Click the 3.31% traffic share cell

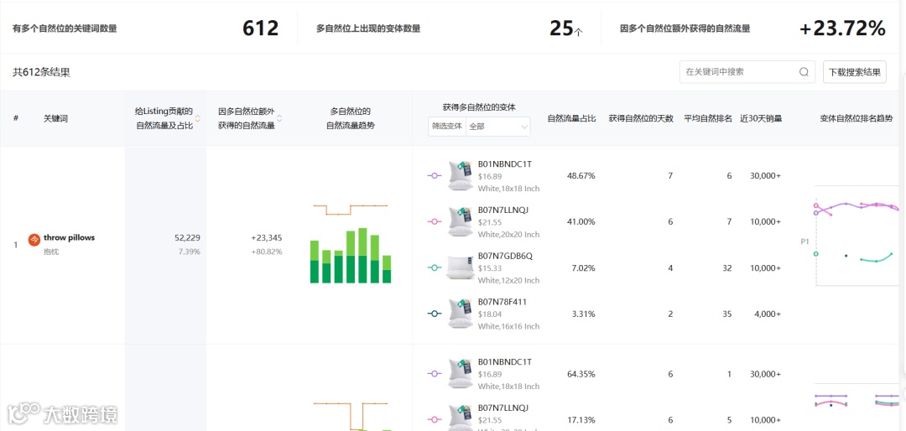[583, 314]
